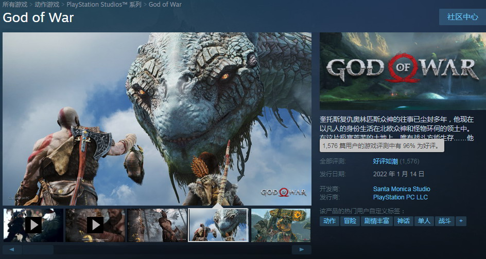Select the 剧情丰富 tag
The width and height of the screenshot is (486, 259).
[376, 221]
